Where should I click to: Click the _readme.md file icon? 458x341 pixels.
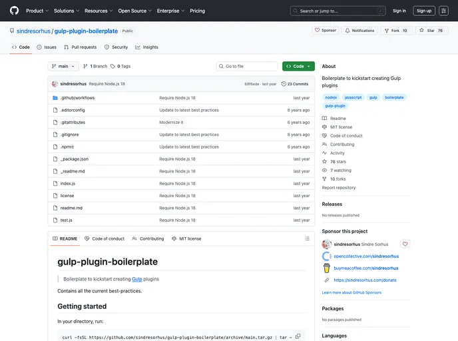[55, 171]
